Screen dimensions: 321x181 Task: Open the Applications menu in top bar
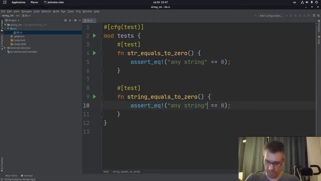tap(19, 2)
